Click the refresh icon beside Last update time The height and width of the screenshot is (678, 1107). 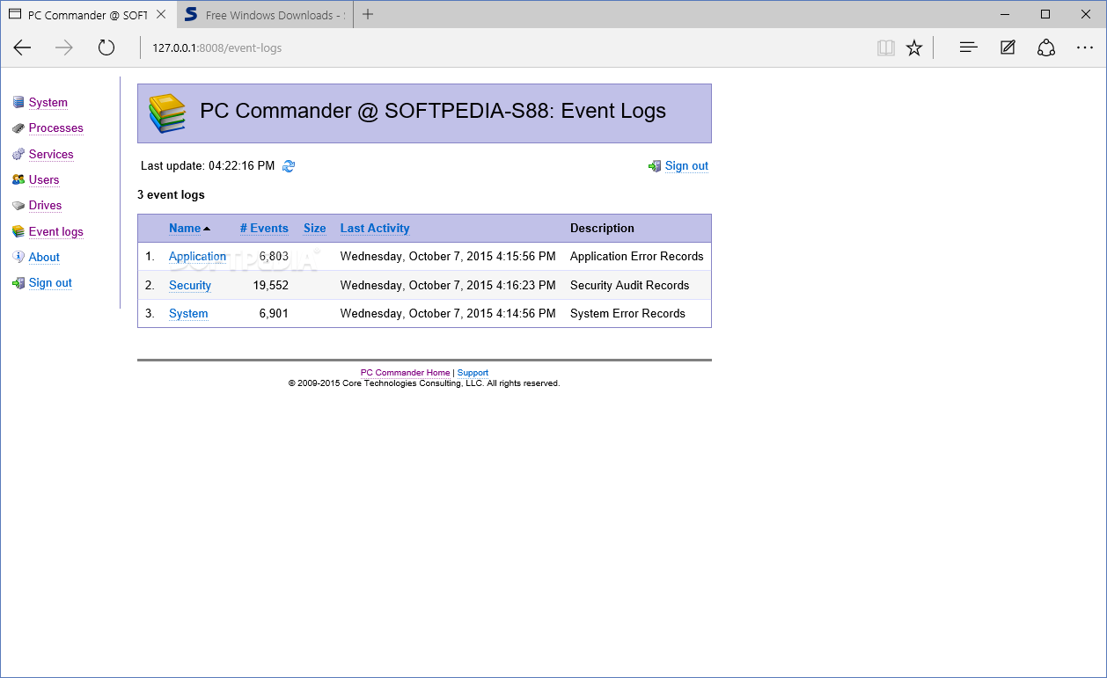289,166
